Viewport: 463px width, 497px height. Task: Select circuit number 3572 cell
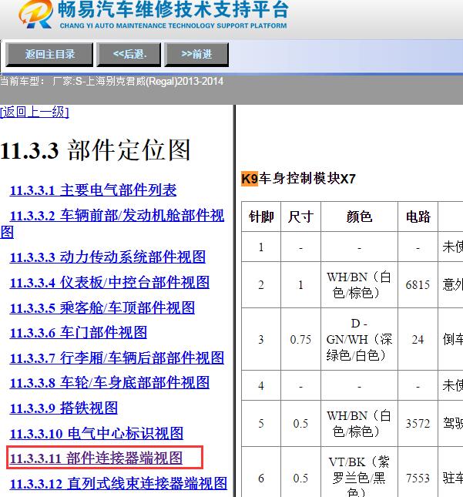(418, 424)
